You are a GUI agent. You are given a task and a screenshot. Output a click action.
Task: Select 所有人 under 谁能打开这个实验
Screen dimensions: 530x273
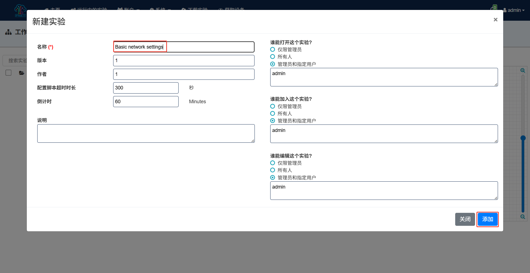point(272,57)
